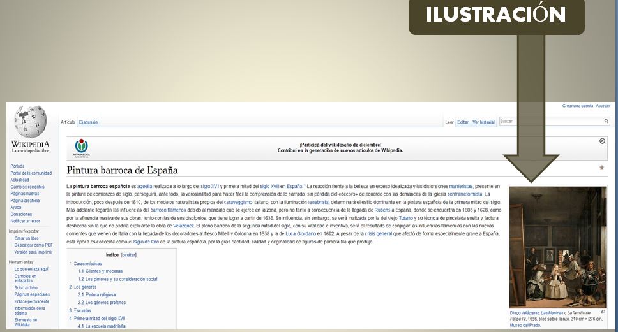Screen dimensions: 618x332
Task: Click the Wikimedia Argentina banner logo
Action: coord(82,148)
